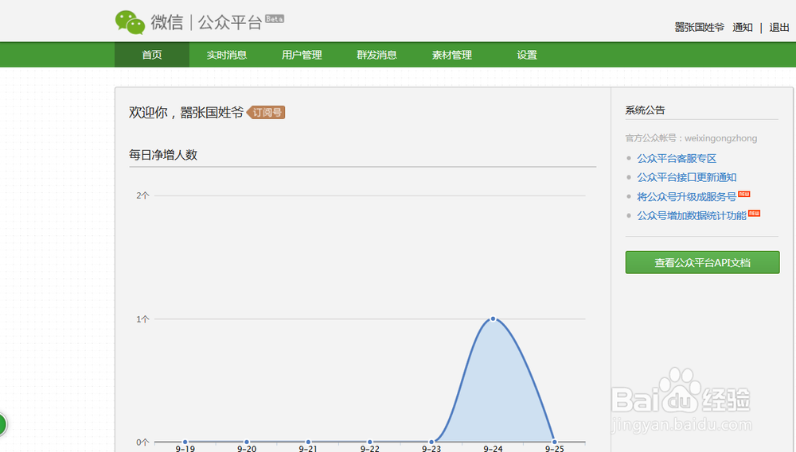Click the 1个 axis label

(142, 319)
